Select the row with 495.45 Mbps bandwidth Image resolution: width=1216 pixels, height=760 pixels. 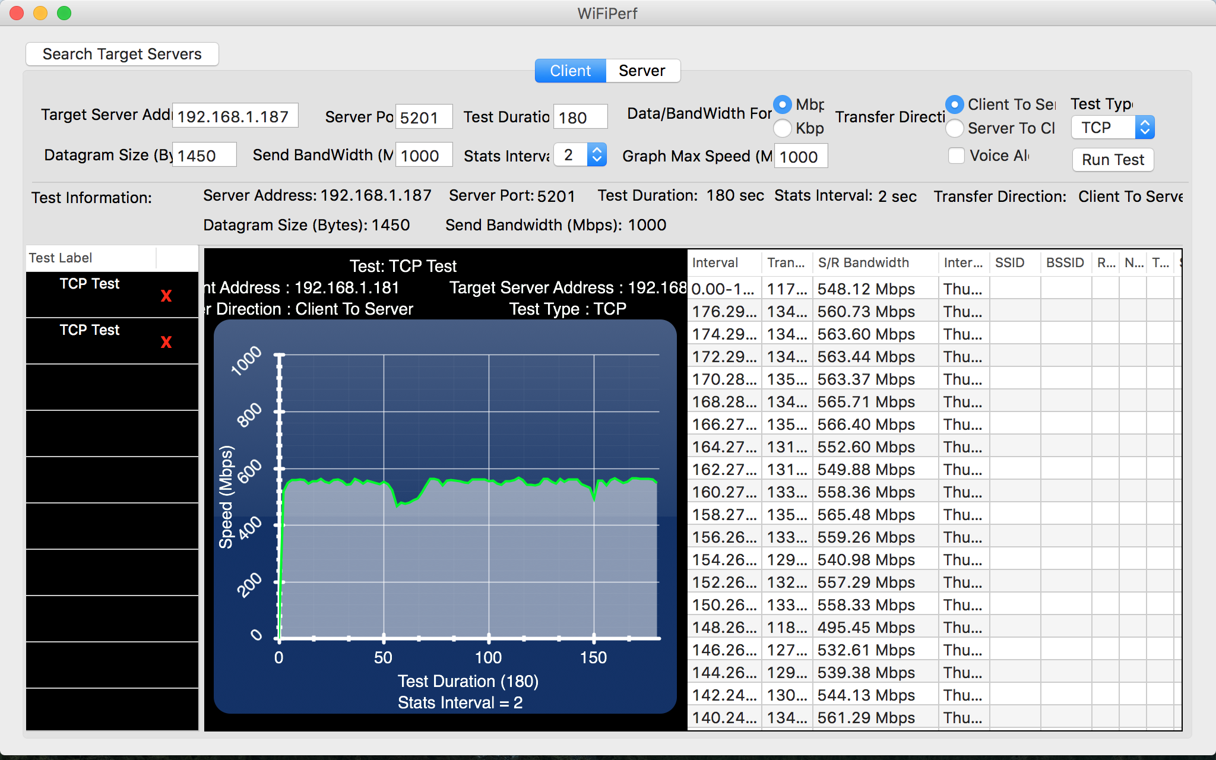click(x=866, y=628)
